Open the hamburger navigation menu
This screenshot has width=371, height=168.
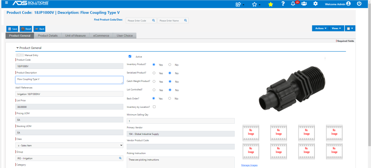tap(7, 3)
